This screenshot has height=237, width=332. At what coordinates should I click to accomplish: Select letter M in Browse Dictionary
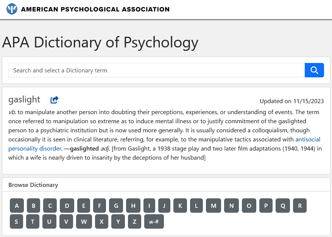point(214,206)
